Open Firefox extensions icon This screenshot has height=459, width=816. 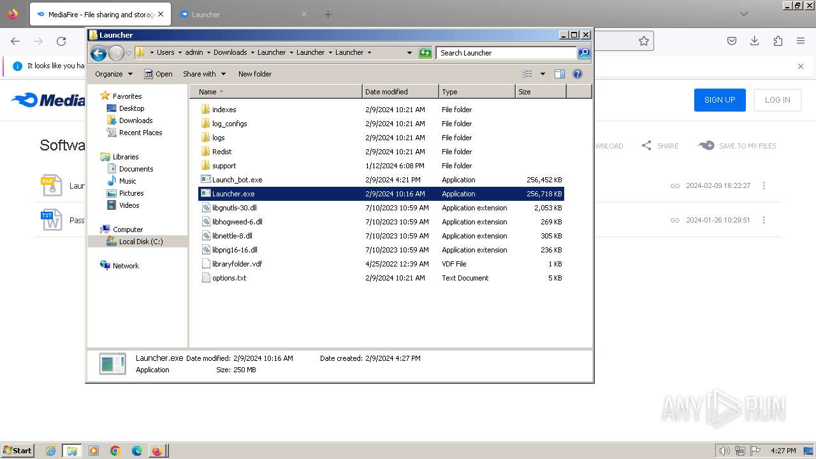(x=778, y=41)
